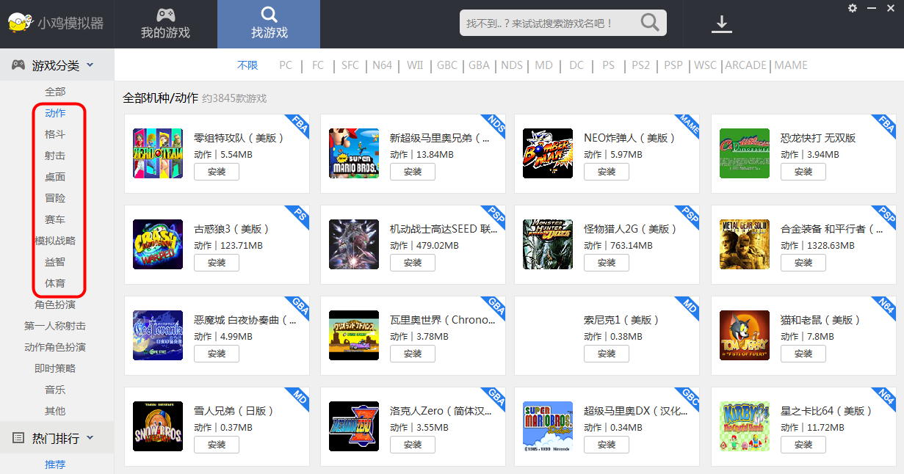
Task: Open the Tom and Jerry game thumbnail
Action: pos(745,335)
